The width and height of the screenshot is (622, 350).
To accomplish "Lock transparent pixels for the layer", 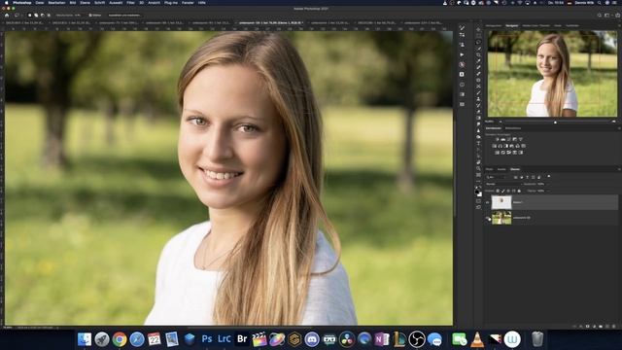I will coord(498,191).
